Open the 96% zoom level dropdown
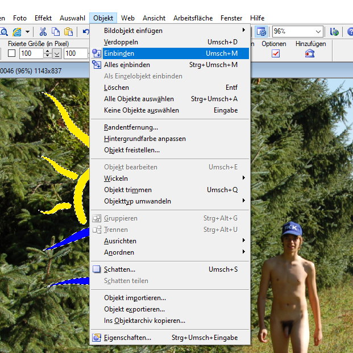This screenshot has height=353, width=353. (x=318, y=32)
